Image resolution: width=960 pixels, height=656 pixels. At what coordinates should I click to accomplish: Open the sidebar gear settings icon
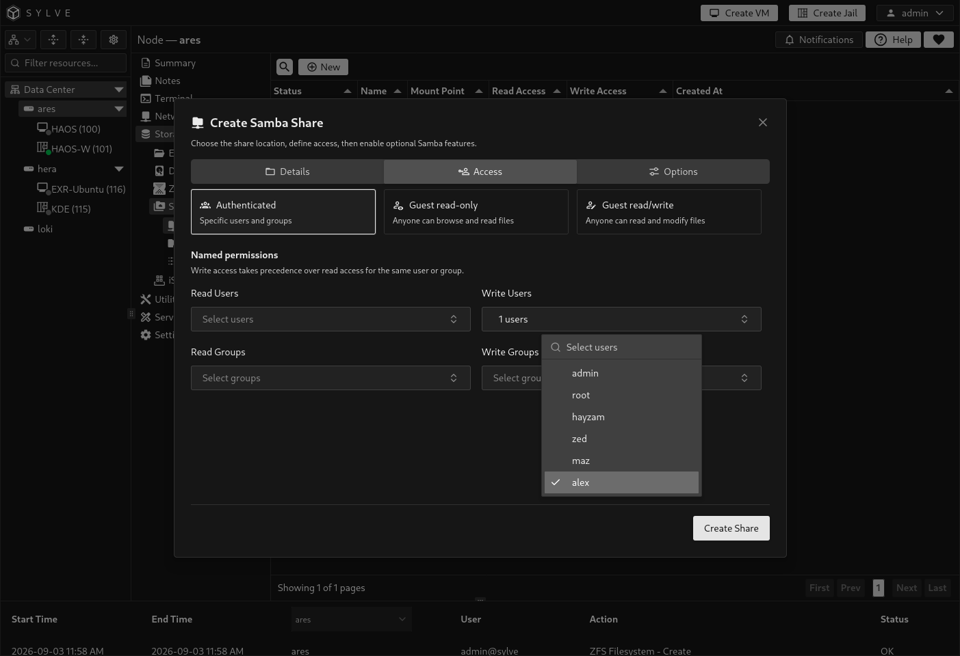coord(114,40)
